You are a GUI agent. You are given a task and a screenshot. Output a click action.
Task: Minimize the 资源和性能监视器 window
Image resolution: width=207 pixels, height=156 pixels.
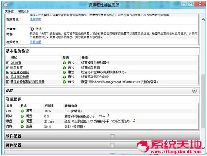pyautogui.click(x=184, y=4)
